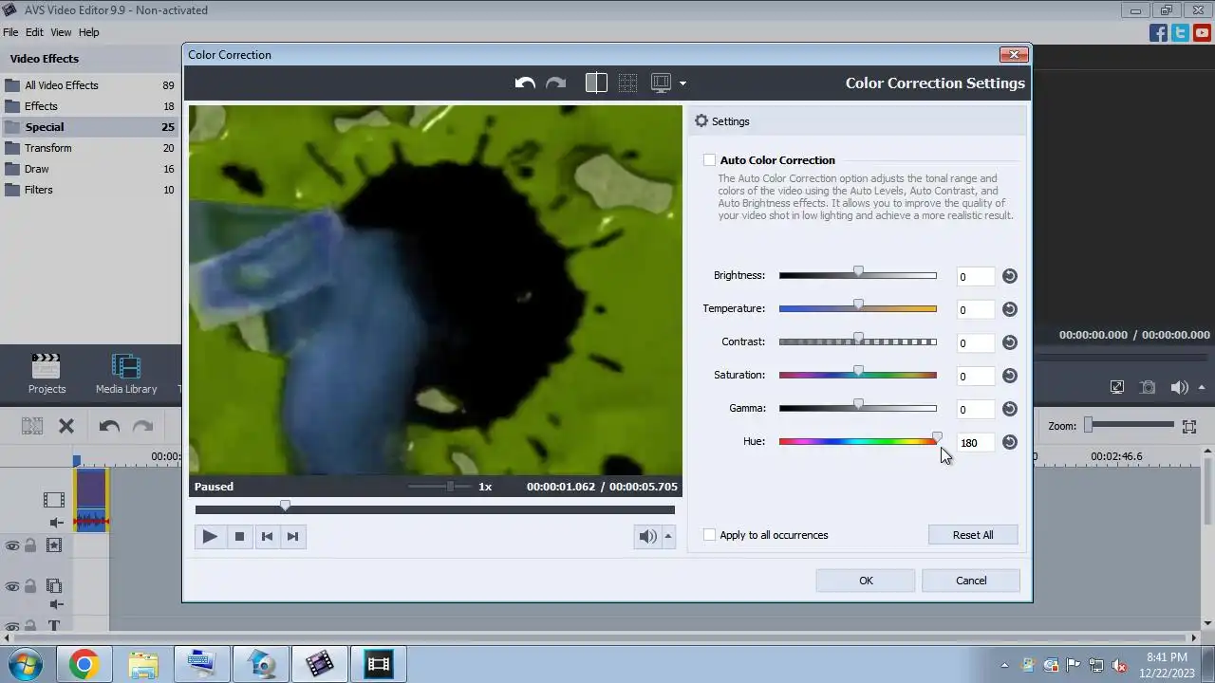Reset the Hue value

[1010, 442]
